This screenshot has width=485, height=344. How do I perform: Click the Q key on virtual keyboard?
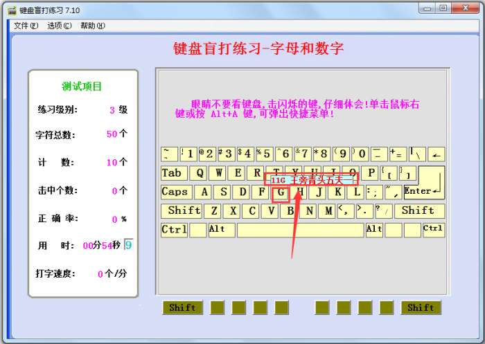tap(200, 173)
